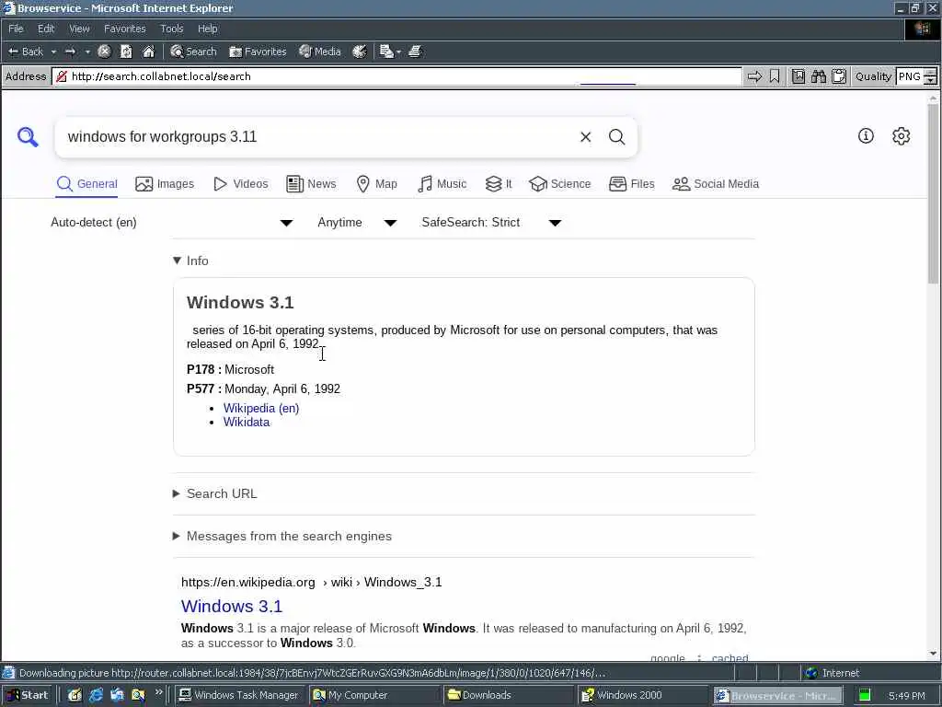Switch to the Map tab

[376, 184]
